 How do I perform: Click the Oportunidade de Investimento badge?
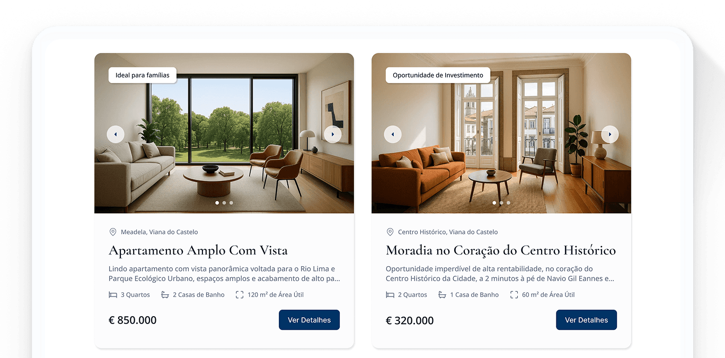click(438, 75)
